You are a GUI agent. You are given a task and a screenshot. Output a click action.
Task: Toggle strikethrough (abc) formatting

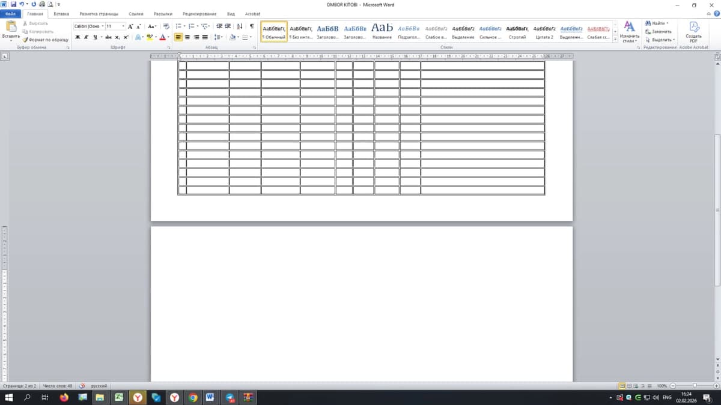coord(109,37)
